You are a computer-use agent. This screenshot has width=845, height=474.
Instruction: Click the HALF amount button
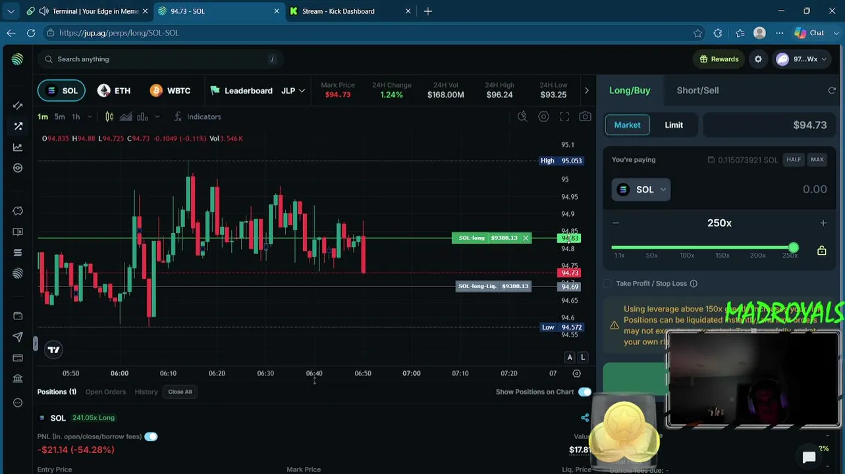[794, 159]
